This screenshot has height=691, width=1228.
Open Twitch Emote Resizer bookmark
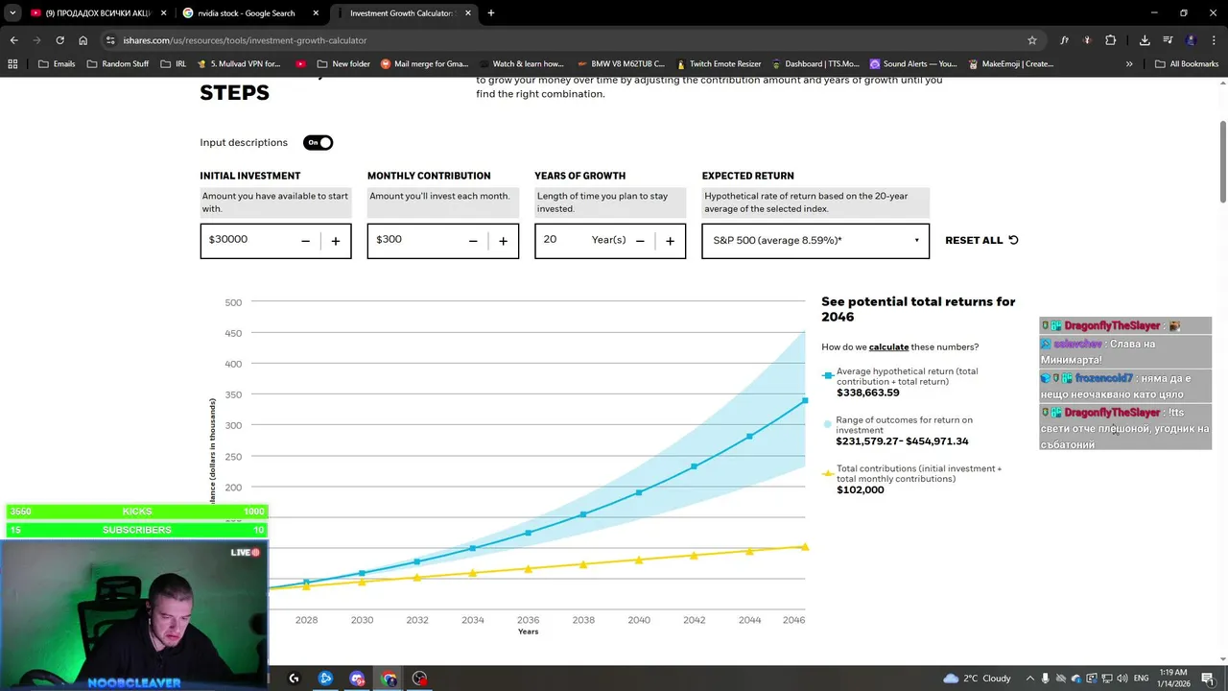(x=719, y=64)
